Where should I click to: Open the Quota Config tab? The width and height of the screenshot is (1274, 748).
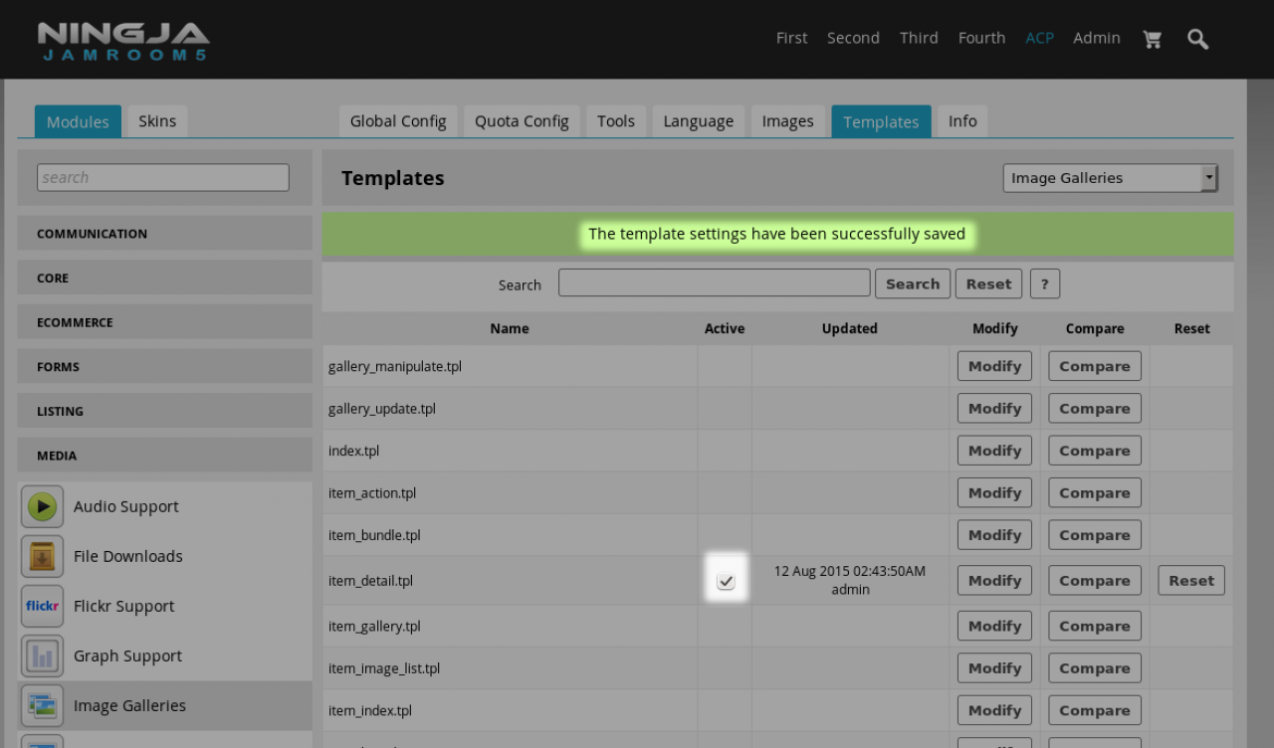coord(522,121)
